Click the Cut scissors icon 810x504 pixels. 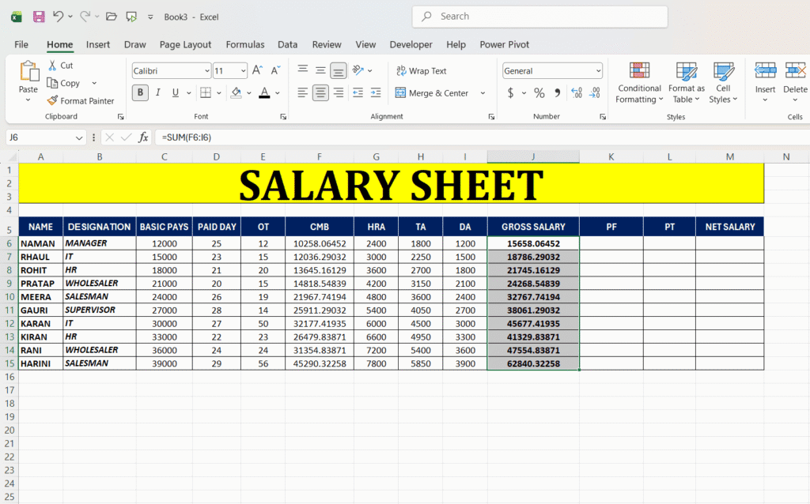click(x=52, y=66)
